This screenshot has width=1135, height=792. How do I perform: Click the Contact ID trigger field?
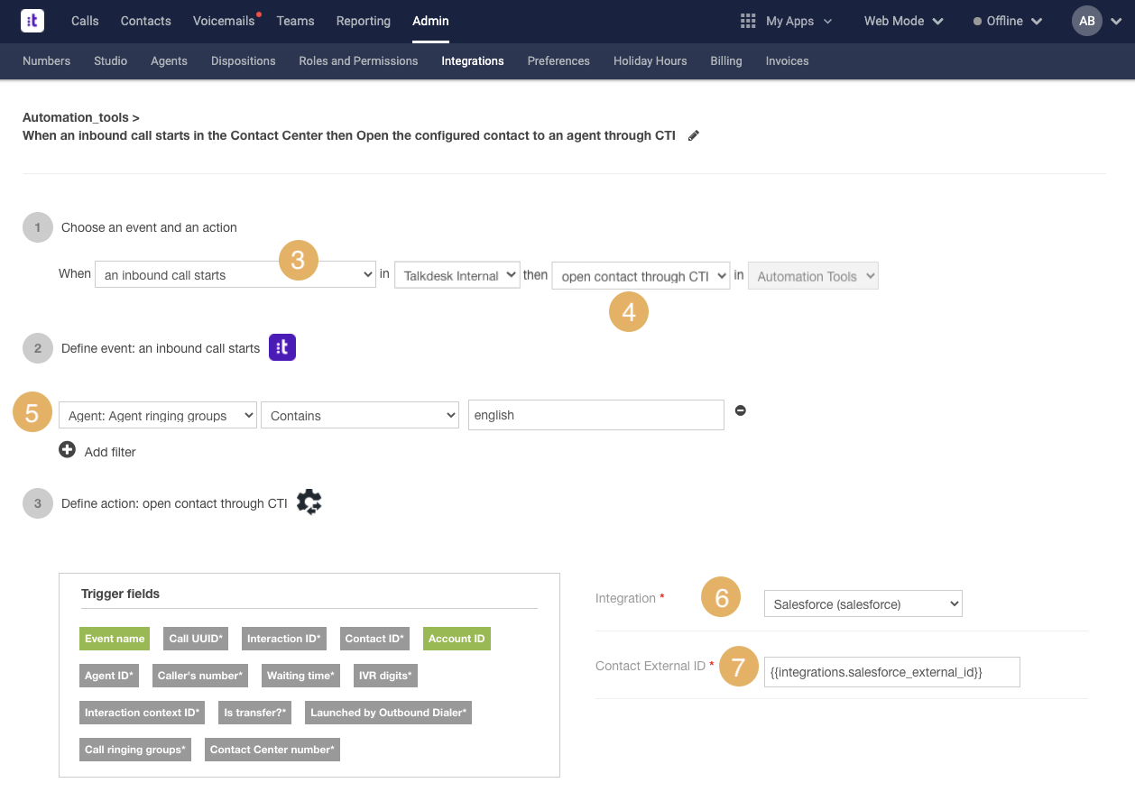pos(374,639)
